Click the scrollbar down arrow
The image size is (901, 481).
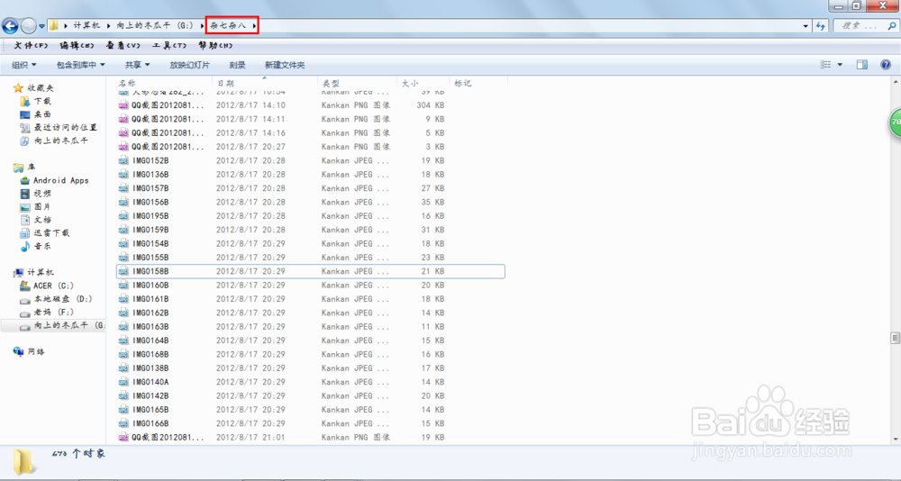tap(896, 439)
